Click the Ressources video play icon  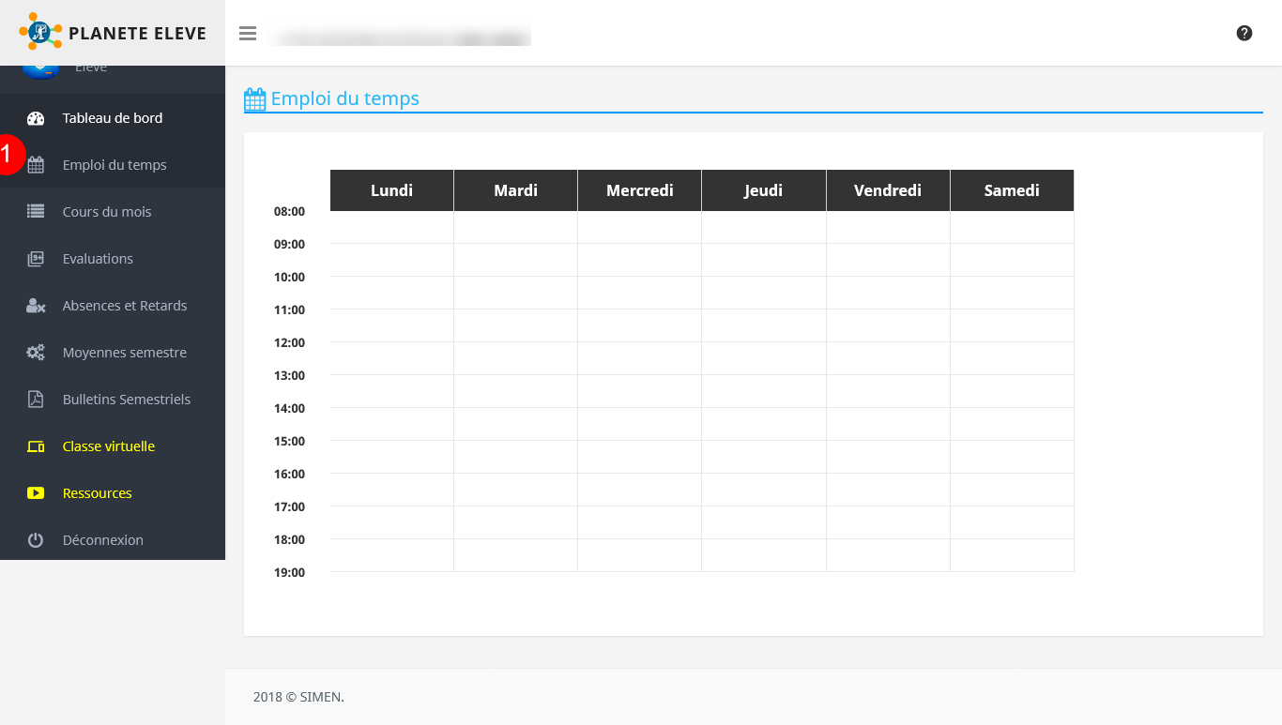point(36,493)
